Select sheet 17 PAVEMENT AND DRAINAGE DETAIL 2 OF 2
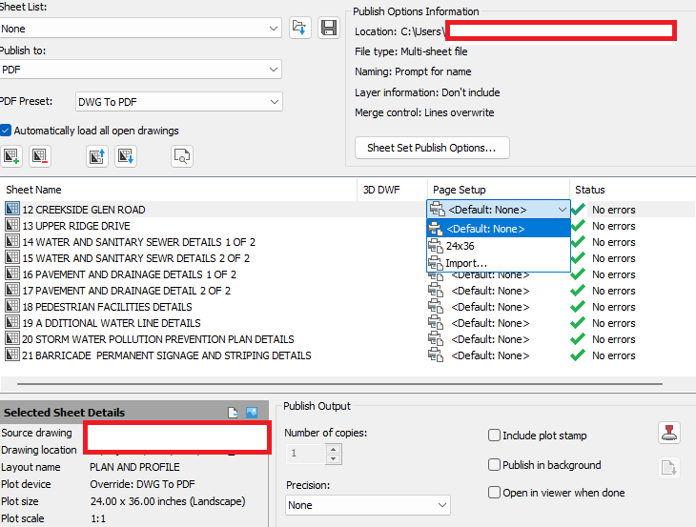 coord(127,291)
